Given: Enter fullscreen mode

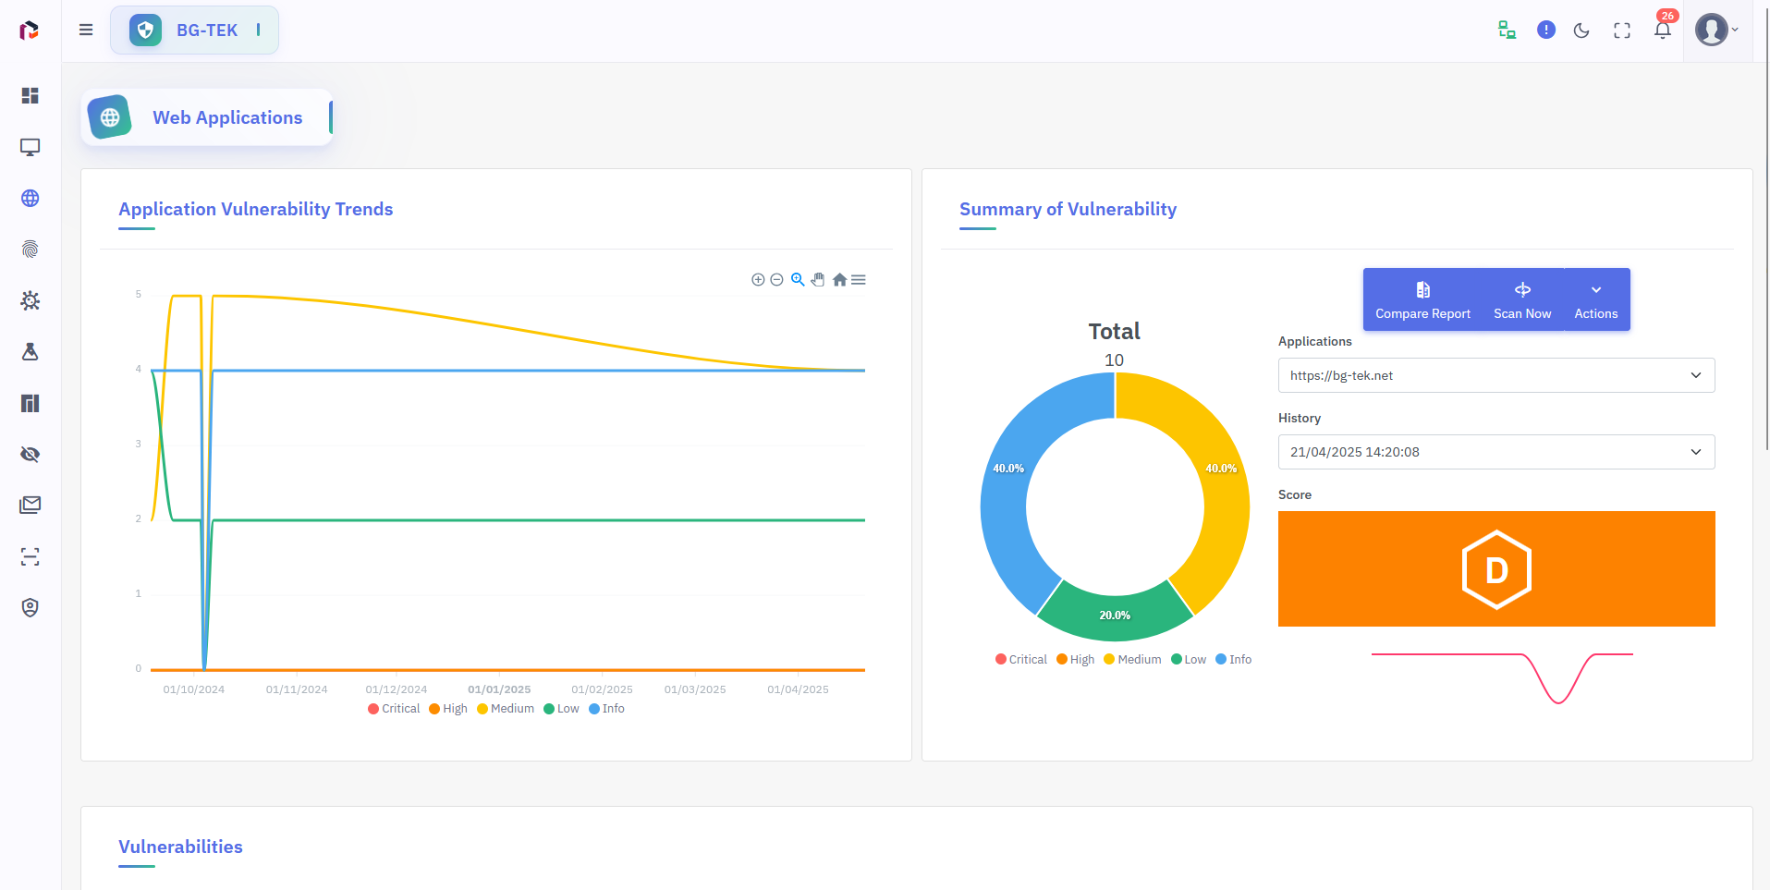Looking at the screenshot, I should (x=1621, y=30).
